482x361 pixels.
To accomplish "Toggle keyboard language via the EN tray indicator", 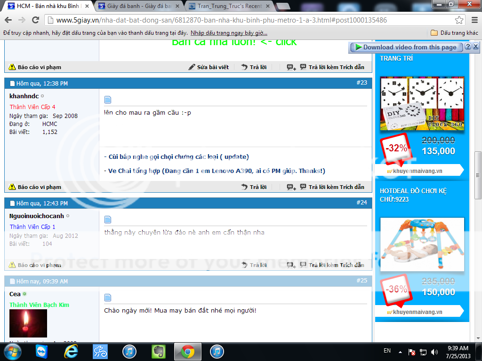I will (387, 351).
